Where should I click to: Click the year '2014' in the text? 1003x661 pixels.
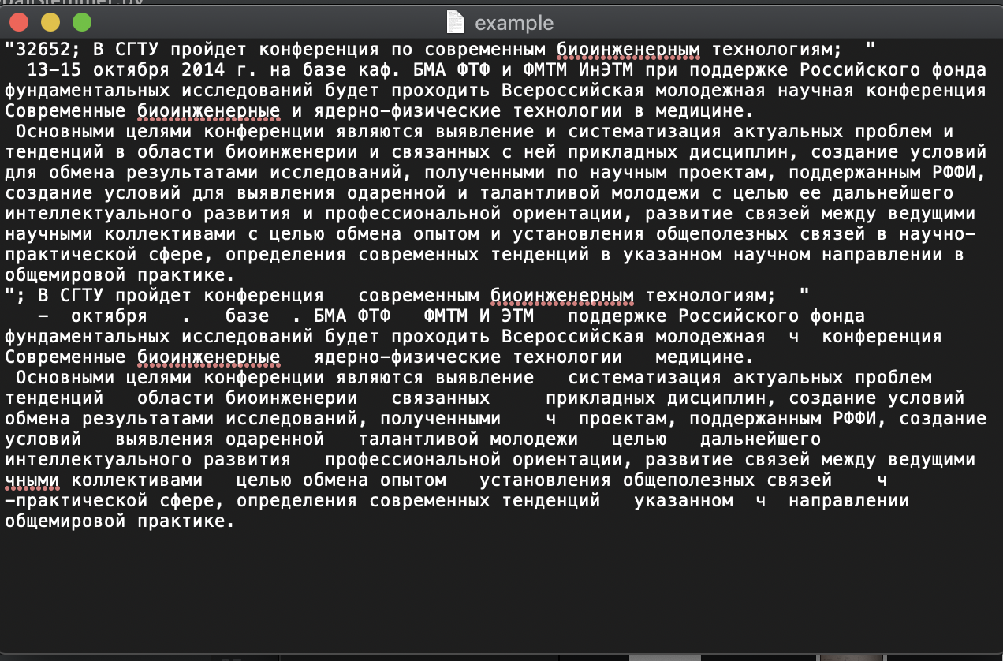pos(203,69)
